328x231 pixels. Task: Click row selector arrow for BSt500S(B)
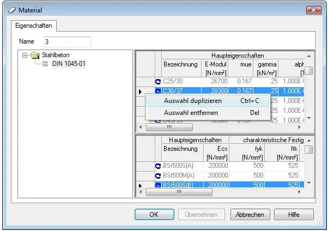140,185
